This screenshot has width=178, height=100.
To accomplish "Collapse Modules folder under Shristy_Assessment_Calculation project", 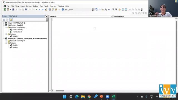I will click(6, 43).
